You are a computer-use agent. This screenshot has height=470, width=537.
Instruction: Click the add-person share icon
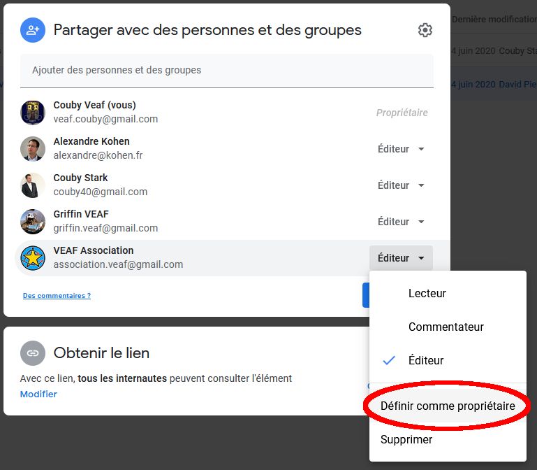click(32, 30)
